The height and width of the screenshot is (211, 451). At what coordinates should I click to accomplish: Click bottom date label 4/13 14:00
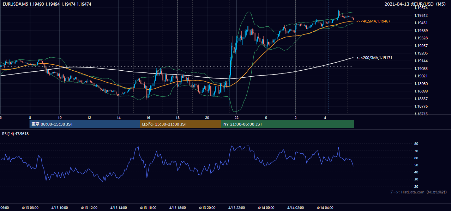[x=119, y=207]
